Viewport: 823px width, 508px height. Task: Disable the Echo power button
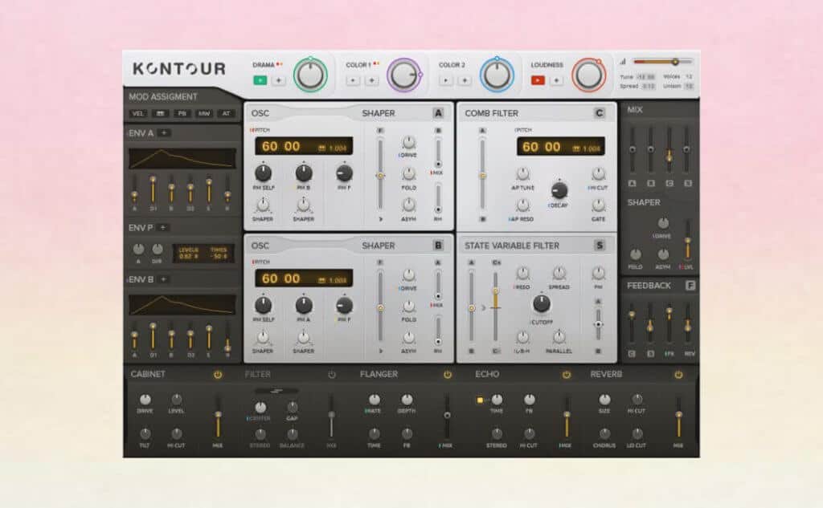567,374
